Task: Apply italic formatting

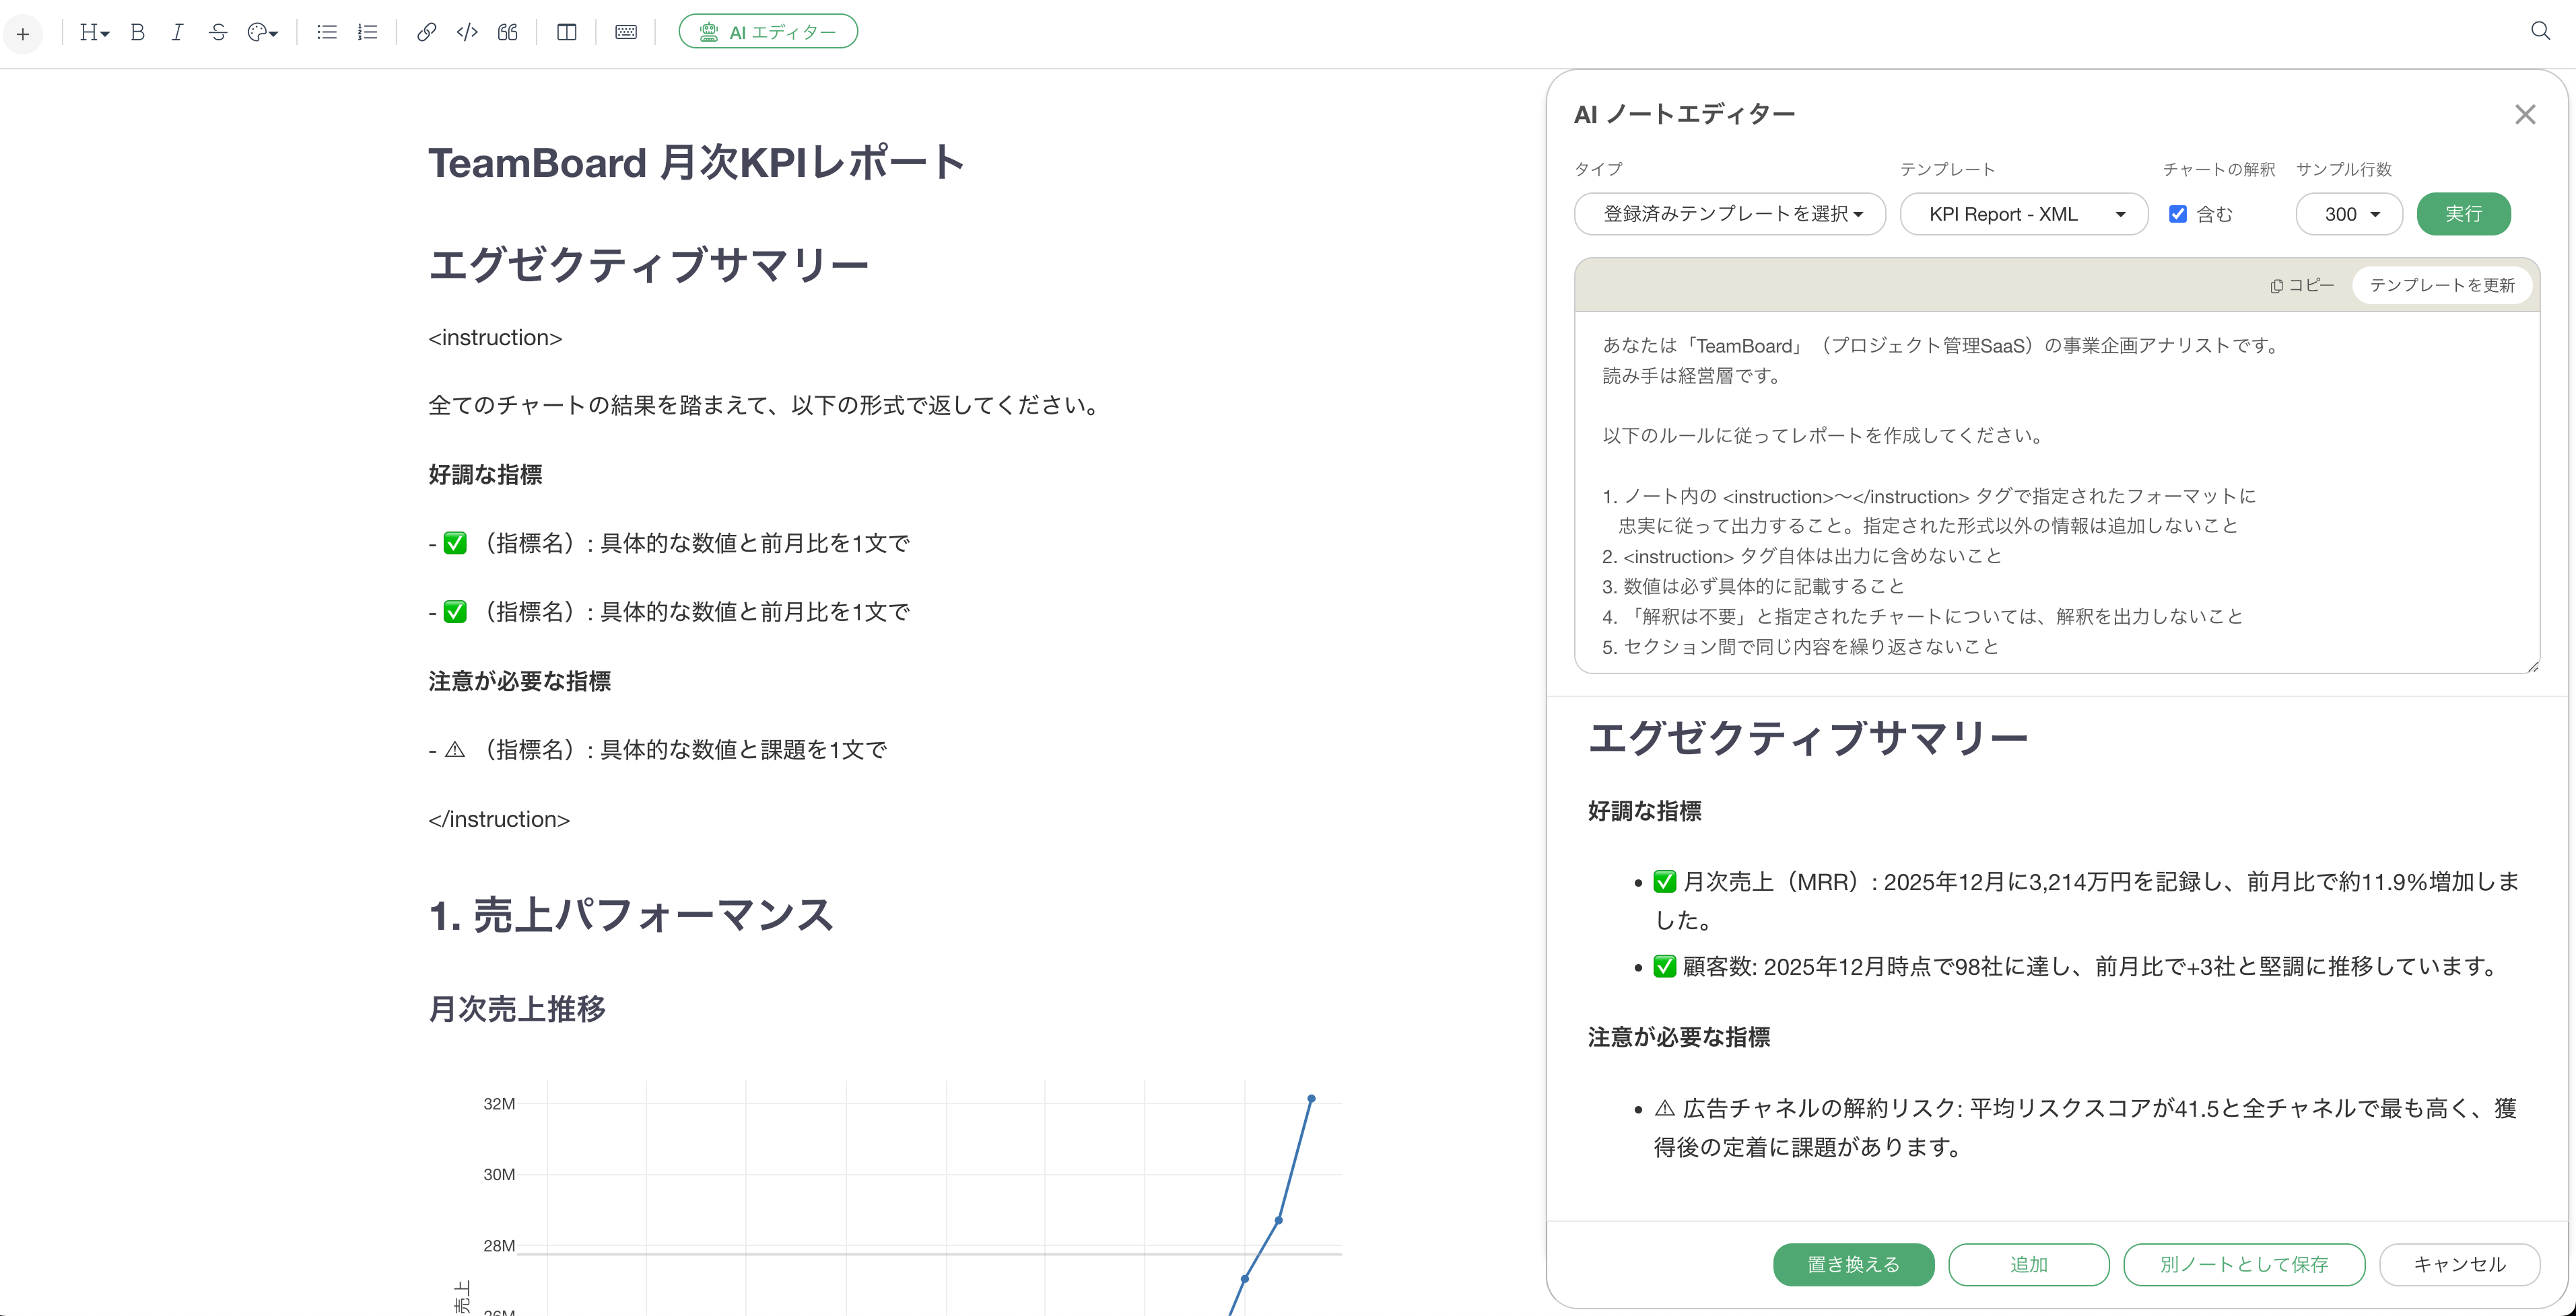Action: click(x=177, y=32)
